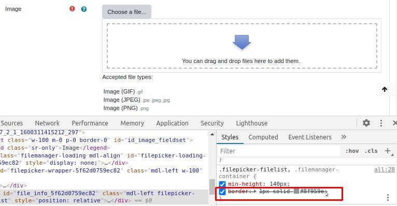Uncheck the min-height property checkbox
The image size is (397, 206).
[222, 184]
